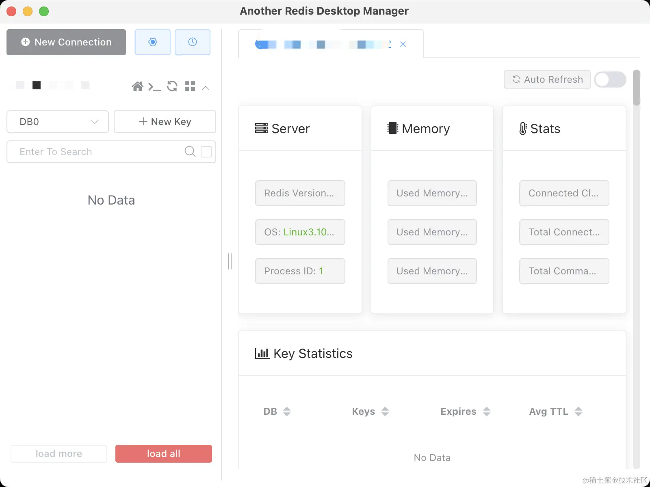This screenshot has height=487, width=650.
Task: Open command log with the clock icon
Action: tap(193, 42)
